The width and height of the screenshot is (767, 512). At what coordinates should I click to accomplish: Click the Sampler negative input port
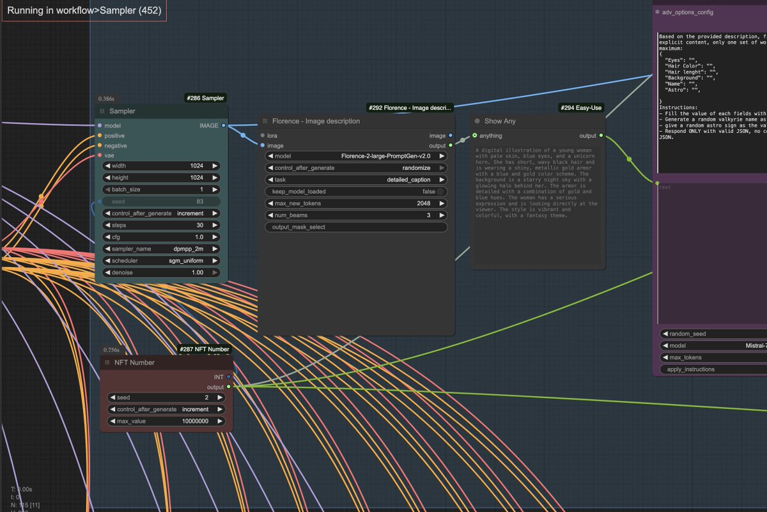coord(100,146)
